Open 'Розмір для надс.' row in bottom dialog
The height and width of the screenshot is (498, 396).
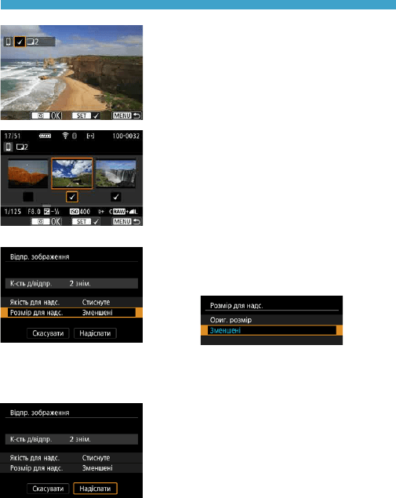pyautogui.click(x=71, y=468)
